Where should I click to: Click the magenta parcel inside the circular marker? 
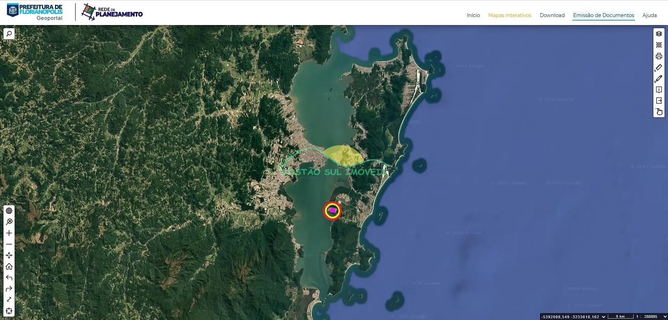click(x=333, y=210)
